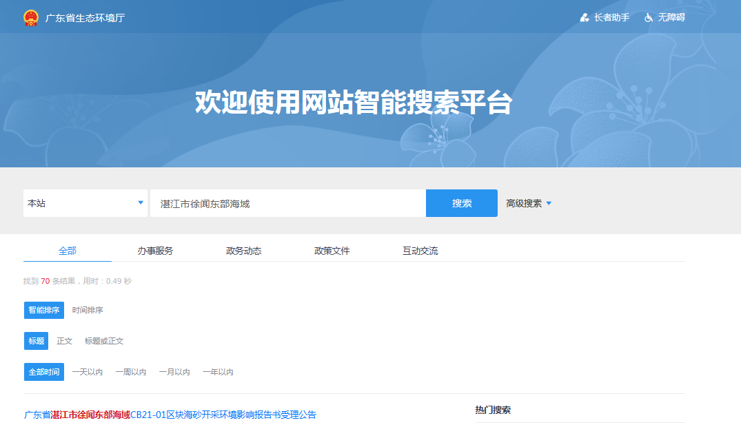Choose 标题或正文 search scope filter
This screenshot has width=741, height=427.
tap(104, 341)
